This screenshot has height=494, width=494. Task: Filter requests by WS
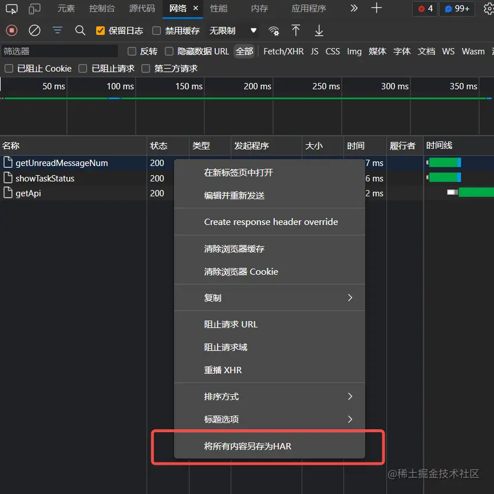pos(448,51)
